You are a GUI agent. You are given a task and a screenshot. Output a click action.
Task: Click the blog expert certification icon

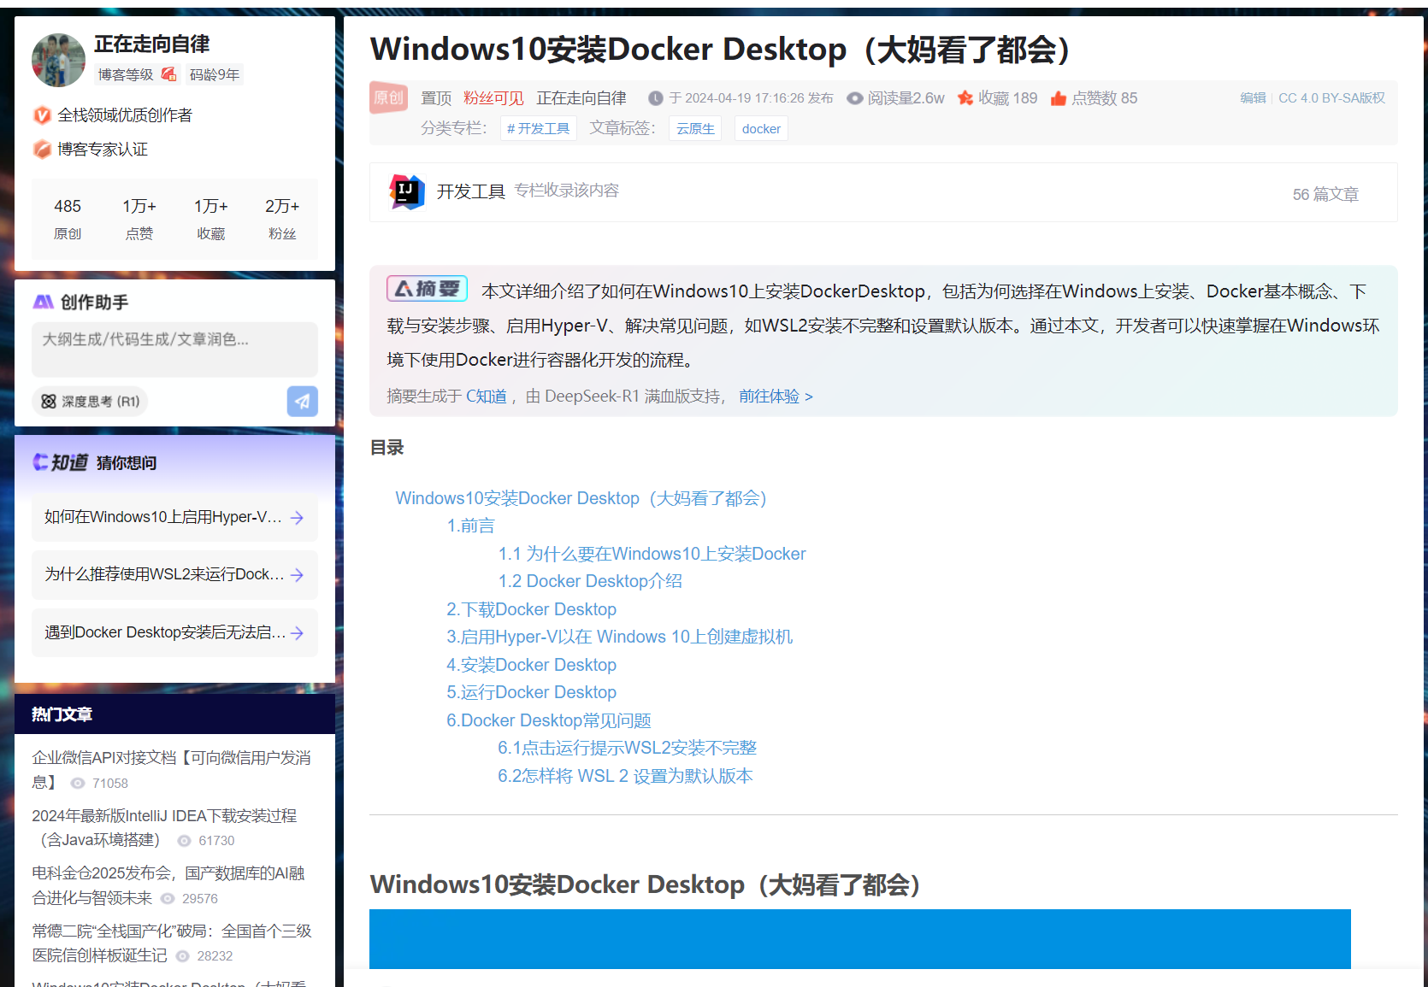41,150
